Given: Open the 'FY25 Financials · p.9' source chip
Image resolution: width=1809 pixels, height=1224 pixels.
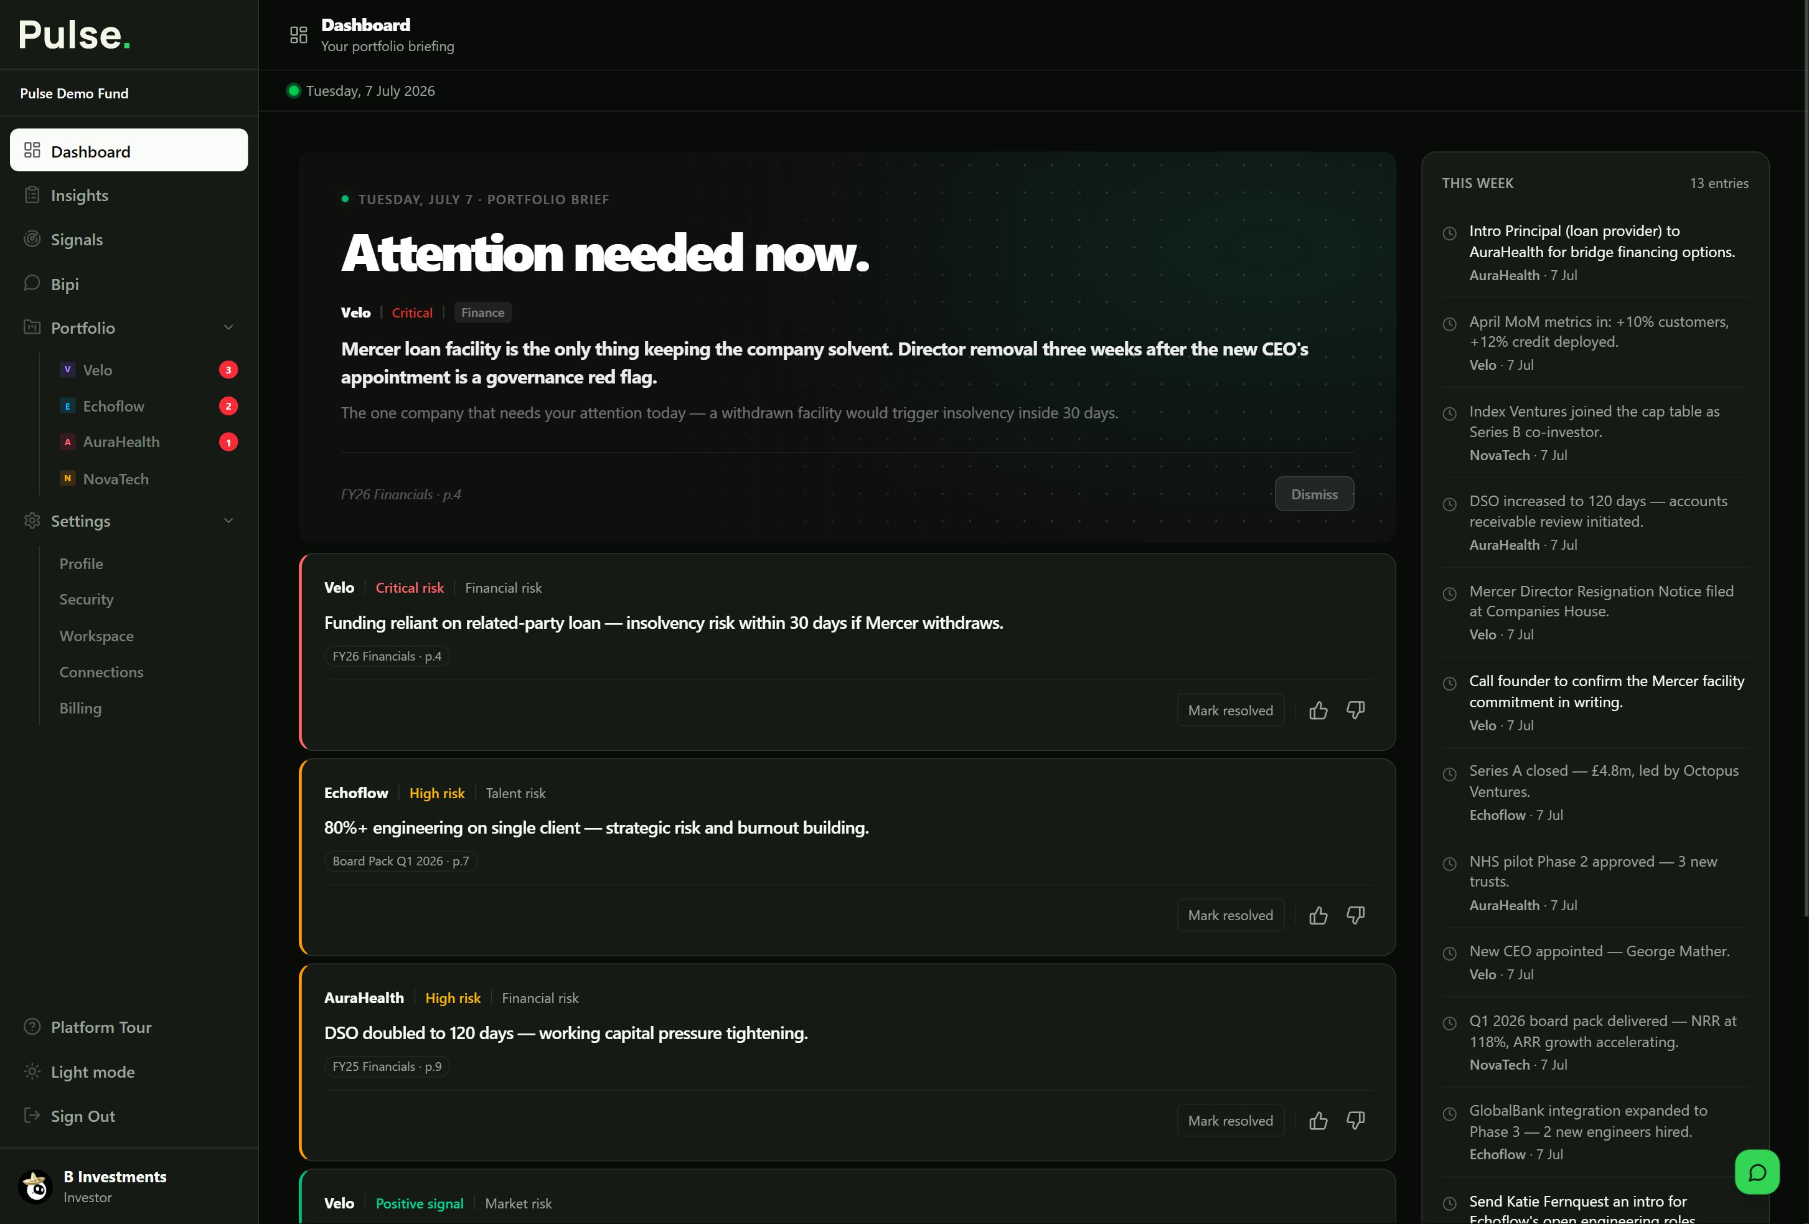Looking at the screenshot, I should coord(387,1066).
